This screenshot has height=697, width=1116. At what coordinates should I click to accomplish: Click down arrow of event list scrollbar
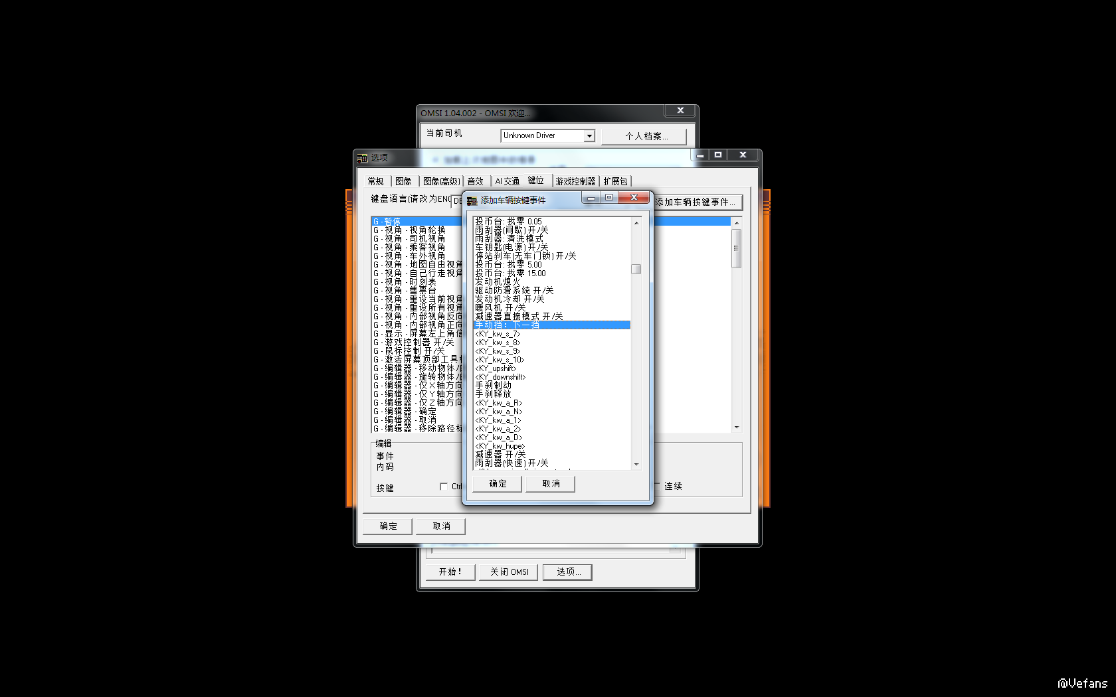(636, 465)
